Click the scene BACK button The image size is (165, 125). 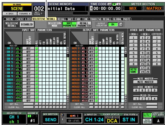10,14
